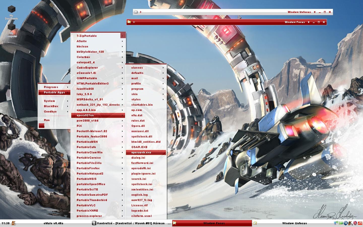Image resolution: width=363 pixels, height=227 pixels.
Task: Open Portable_foobar2000 entry
Action: (98, 137)
